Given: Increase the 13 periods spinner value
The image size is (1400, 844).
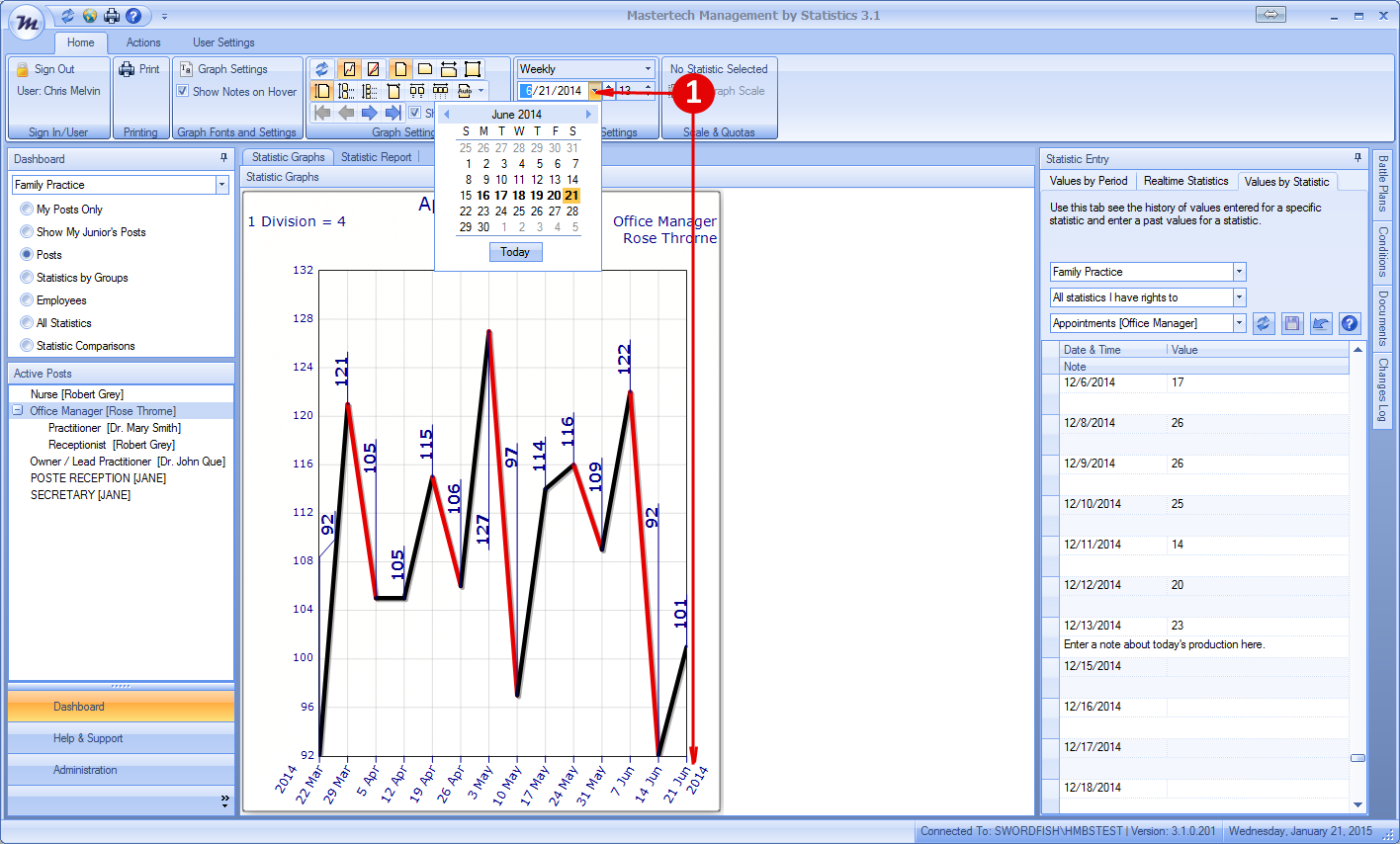Looking at the screenshot, I should pyautogui.click(x=648, y=87).
